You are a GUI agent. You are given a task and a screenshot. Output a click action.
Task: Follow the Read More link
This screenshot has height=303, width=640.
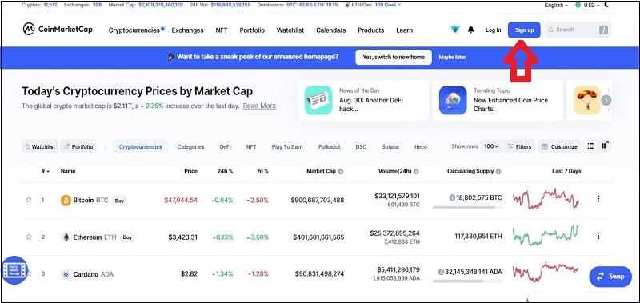[259, 106]
